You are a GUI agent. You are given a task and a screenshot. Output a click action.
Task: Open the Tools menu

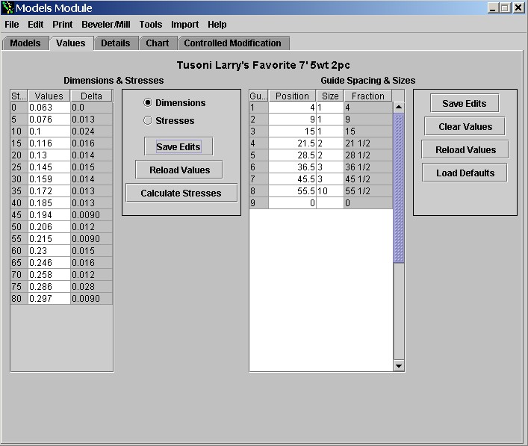(150, 25)
